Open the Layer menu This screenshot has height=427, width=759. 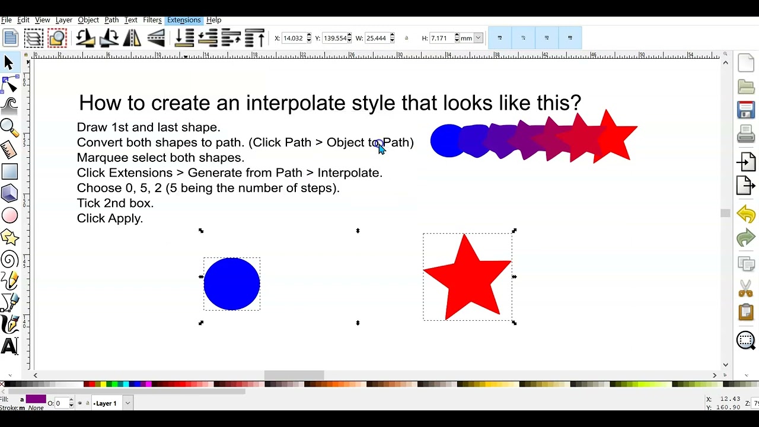tap(63, 20)
